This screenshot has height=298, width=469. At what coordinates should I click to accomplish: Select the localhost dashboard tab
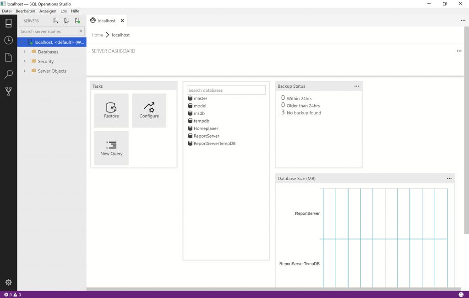(x=106, y=21)
